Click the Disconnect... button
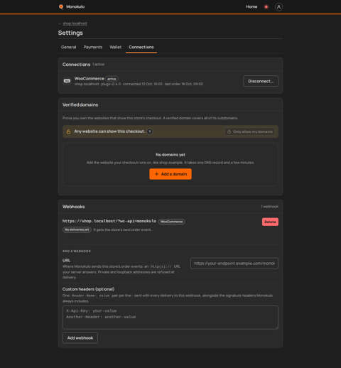 click(x=261, y=81)
